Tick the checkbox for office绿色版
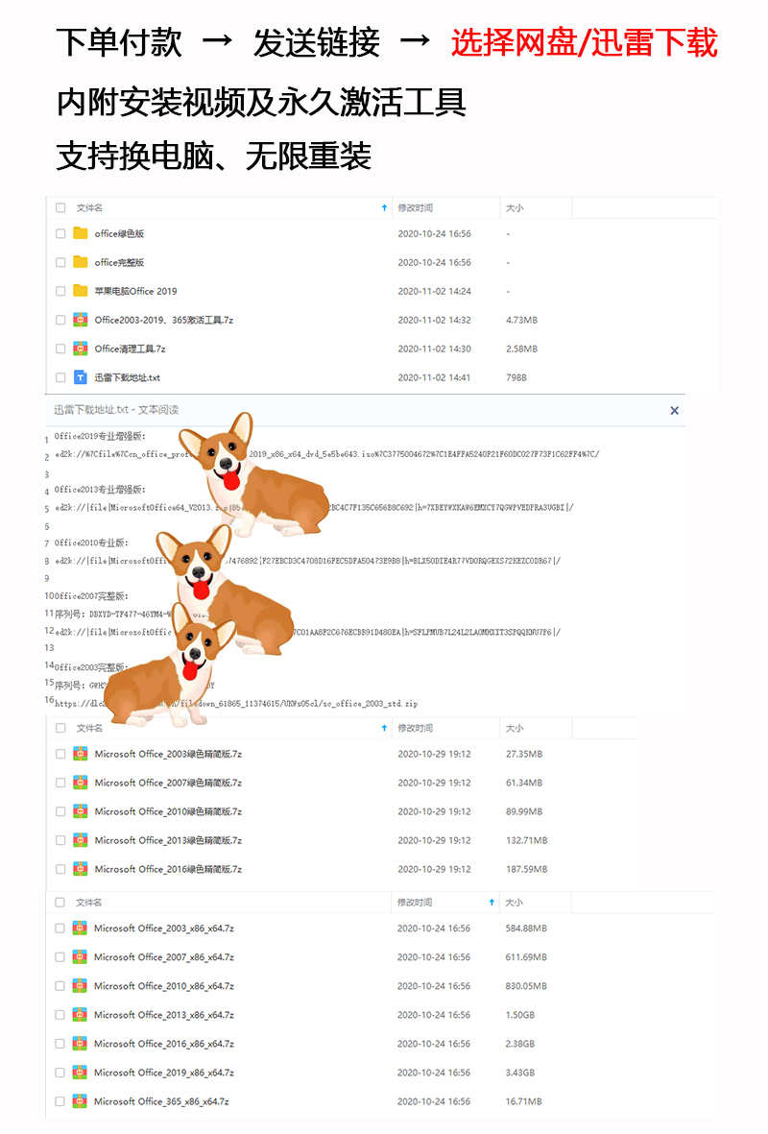The image size is (768, 1134). click(60, 233)
